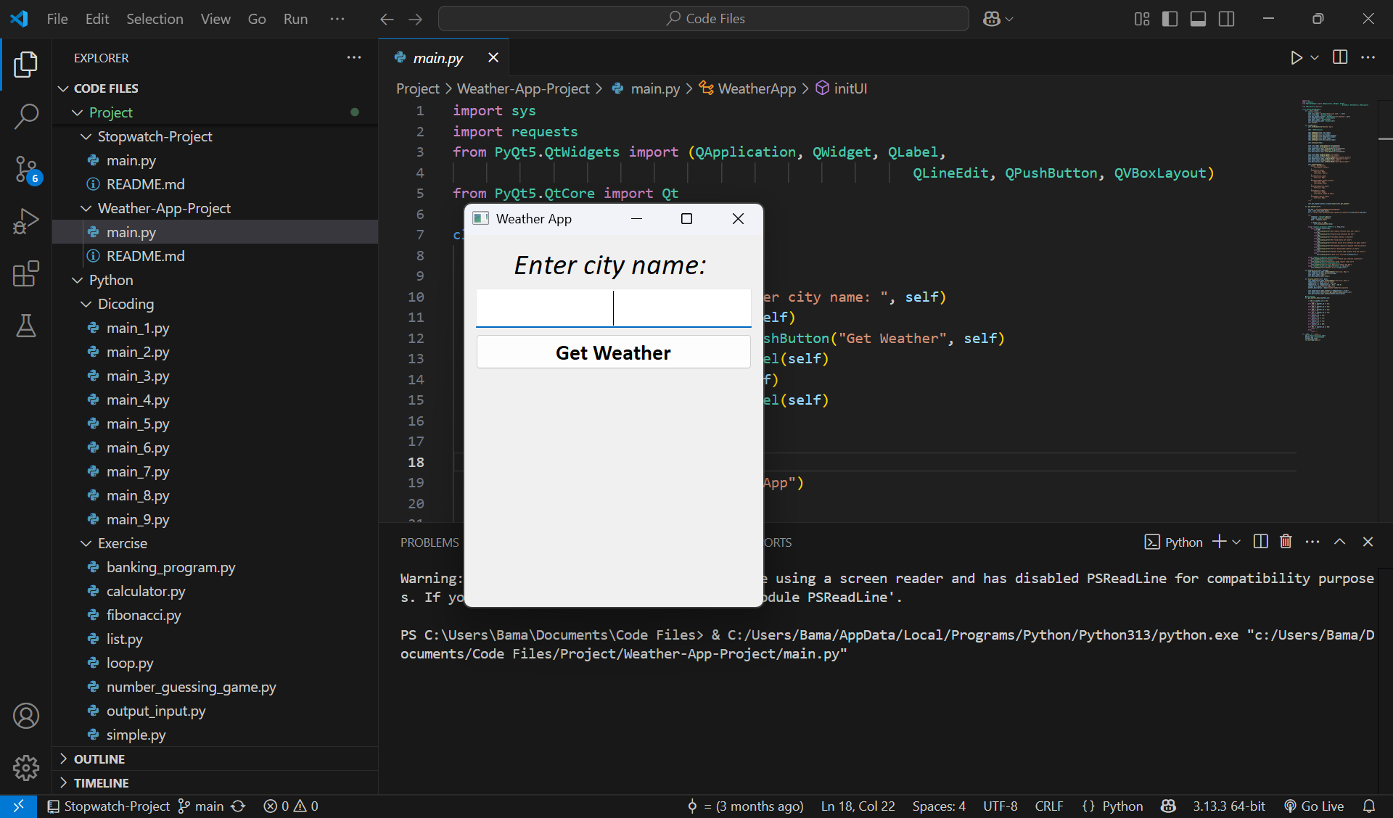Viewport: 1393px width, 818px height.
Task: Open the Extensions view
Action: (x=26, y=274)
